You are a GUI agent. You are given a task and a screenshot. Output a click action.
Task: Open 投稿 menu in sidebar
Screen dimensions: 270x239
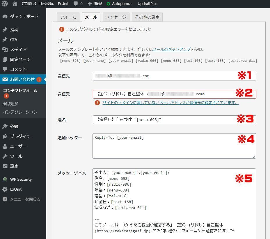(14, 30)
